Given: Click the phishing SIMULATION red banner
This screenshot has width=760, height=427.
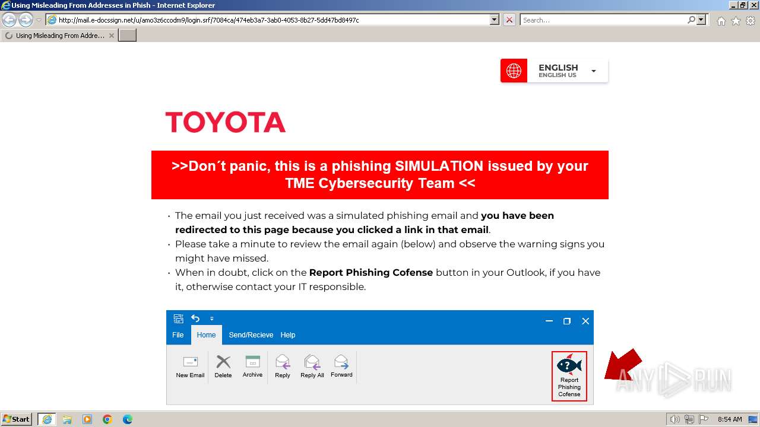Looking at the screenshot, I should 380,175.
